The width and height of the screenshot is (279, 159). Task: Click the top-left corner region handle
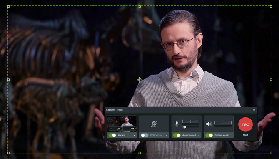tap(8, 7)
